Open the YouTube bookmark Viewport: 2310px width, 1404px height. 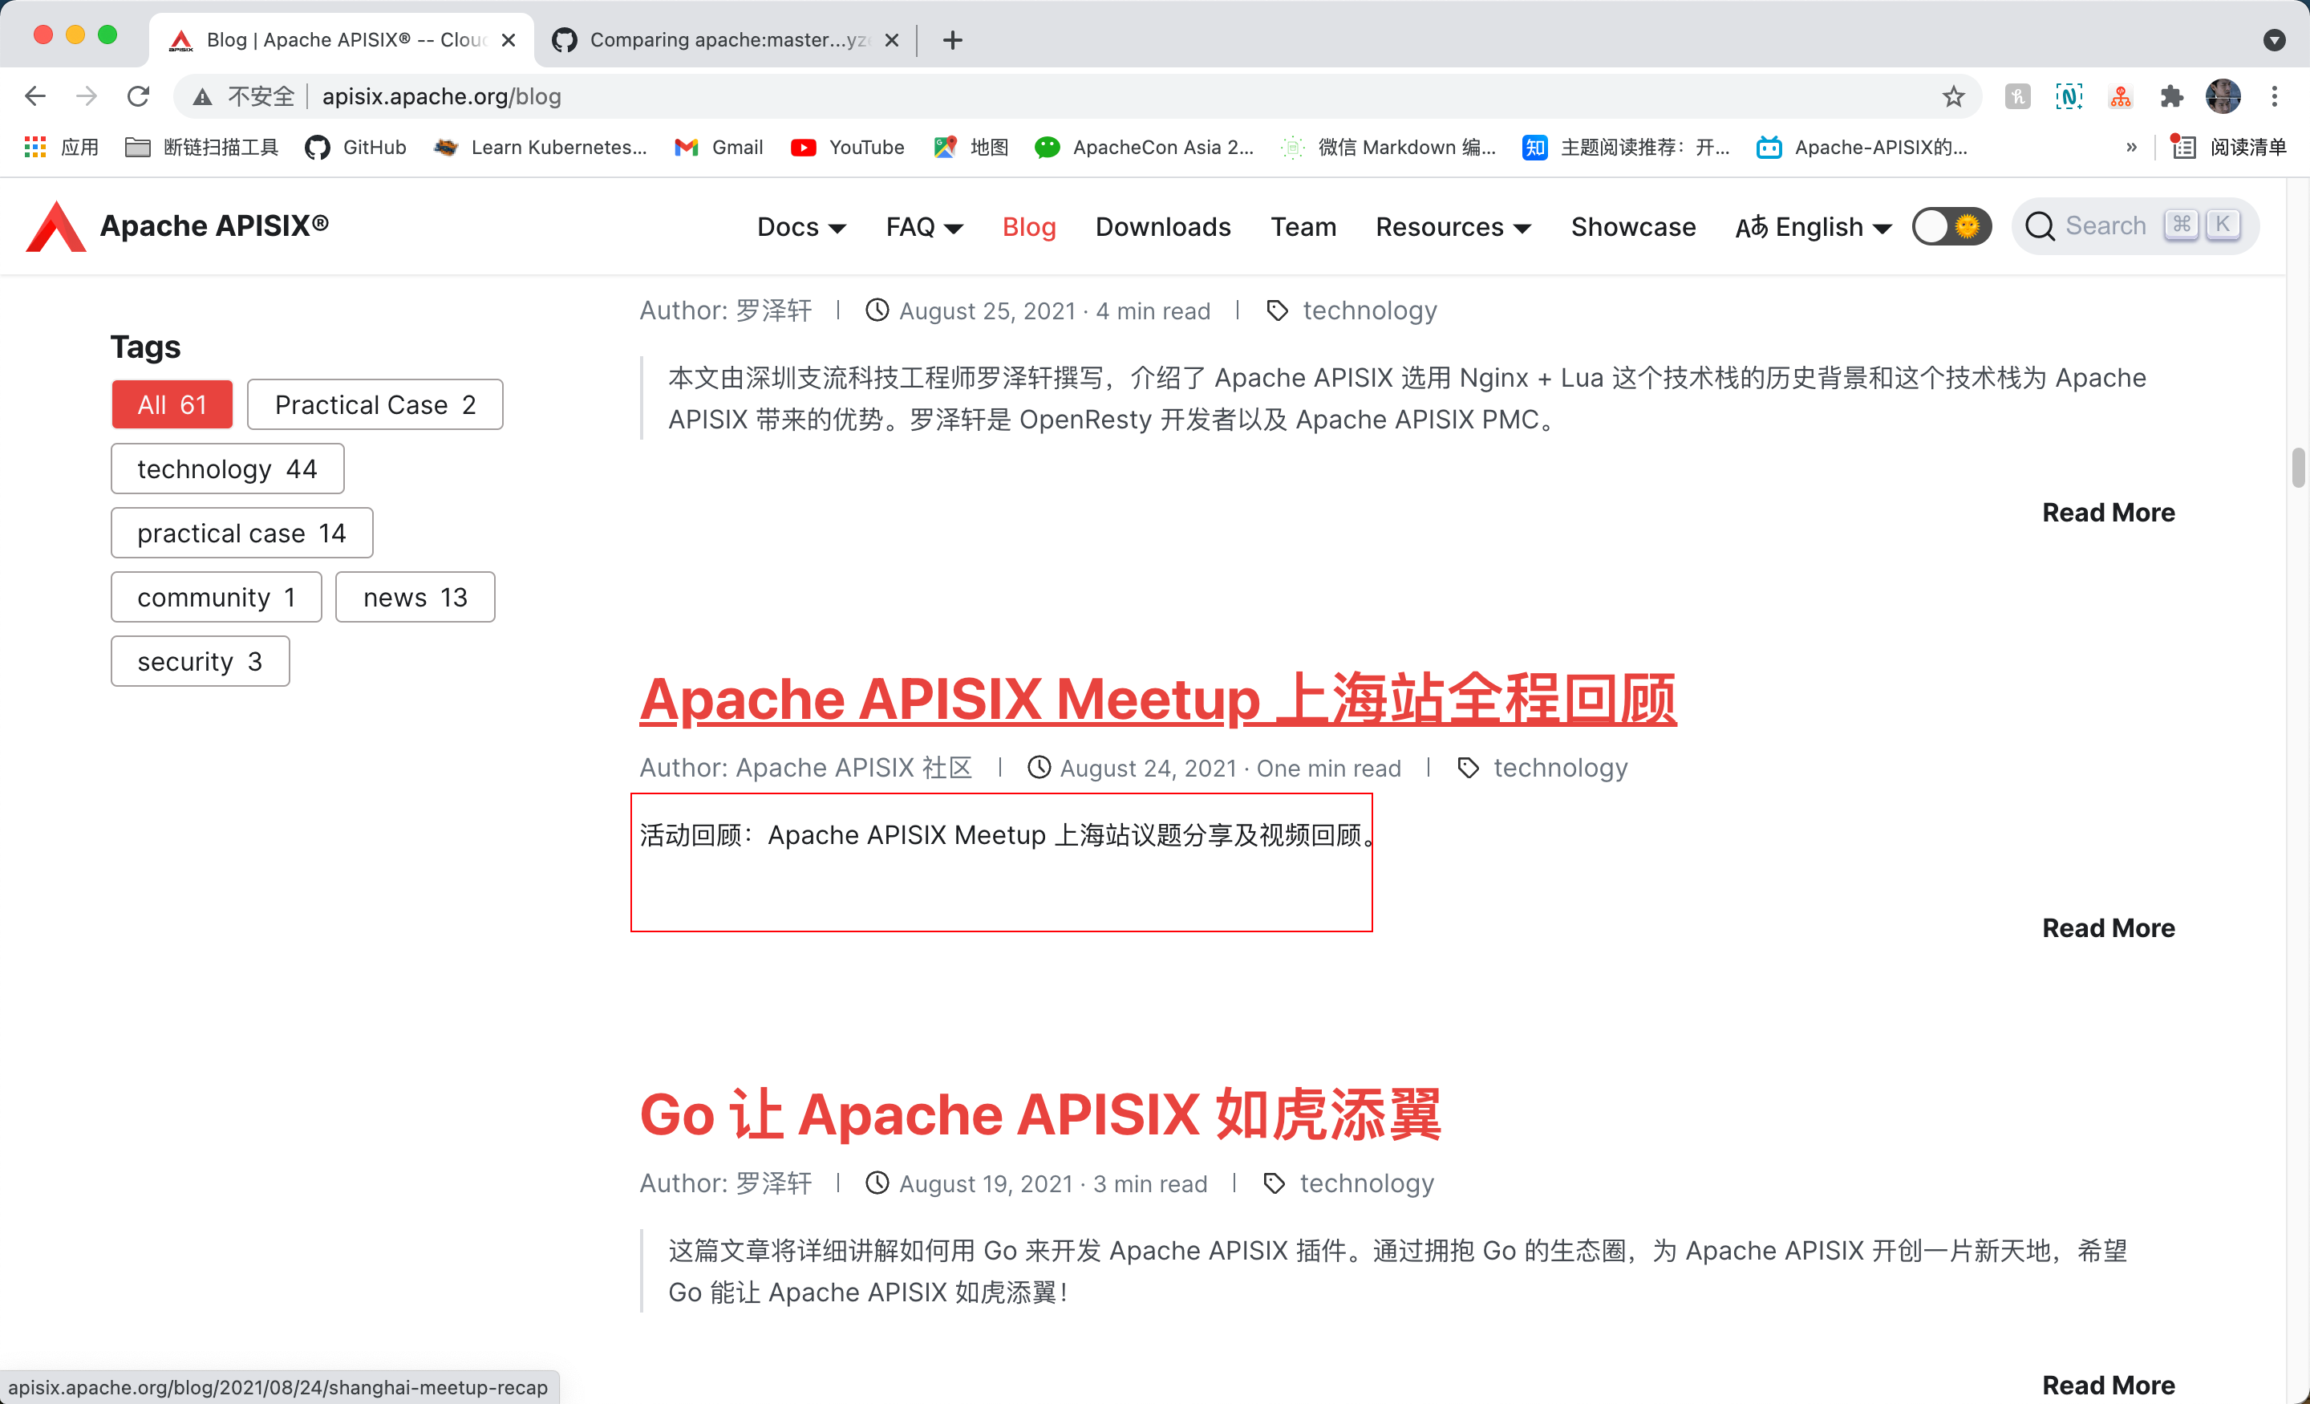848,148
